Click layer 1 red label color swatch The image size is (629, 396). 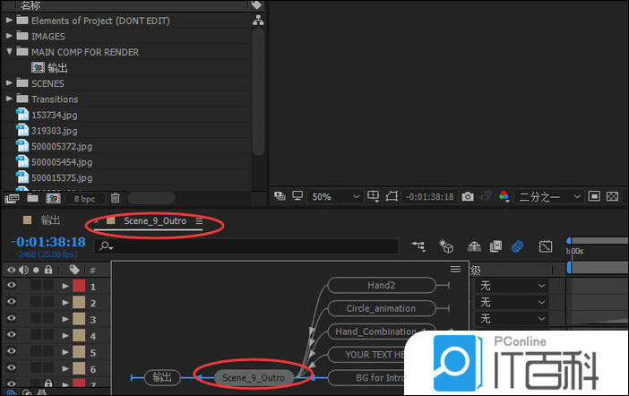(79, 286)
